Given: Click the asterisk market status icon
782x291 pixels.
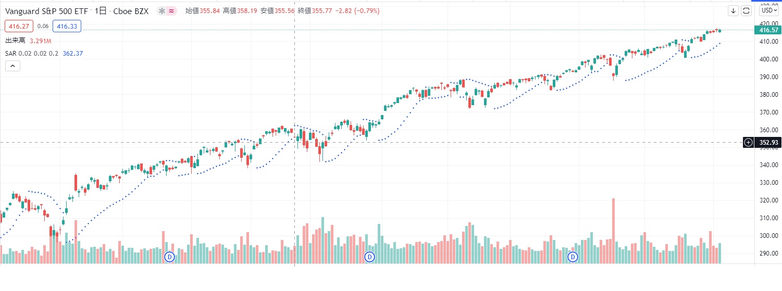Looking at the screenshot, I should pos(162,11).
